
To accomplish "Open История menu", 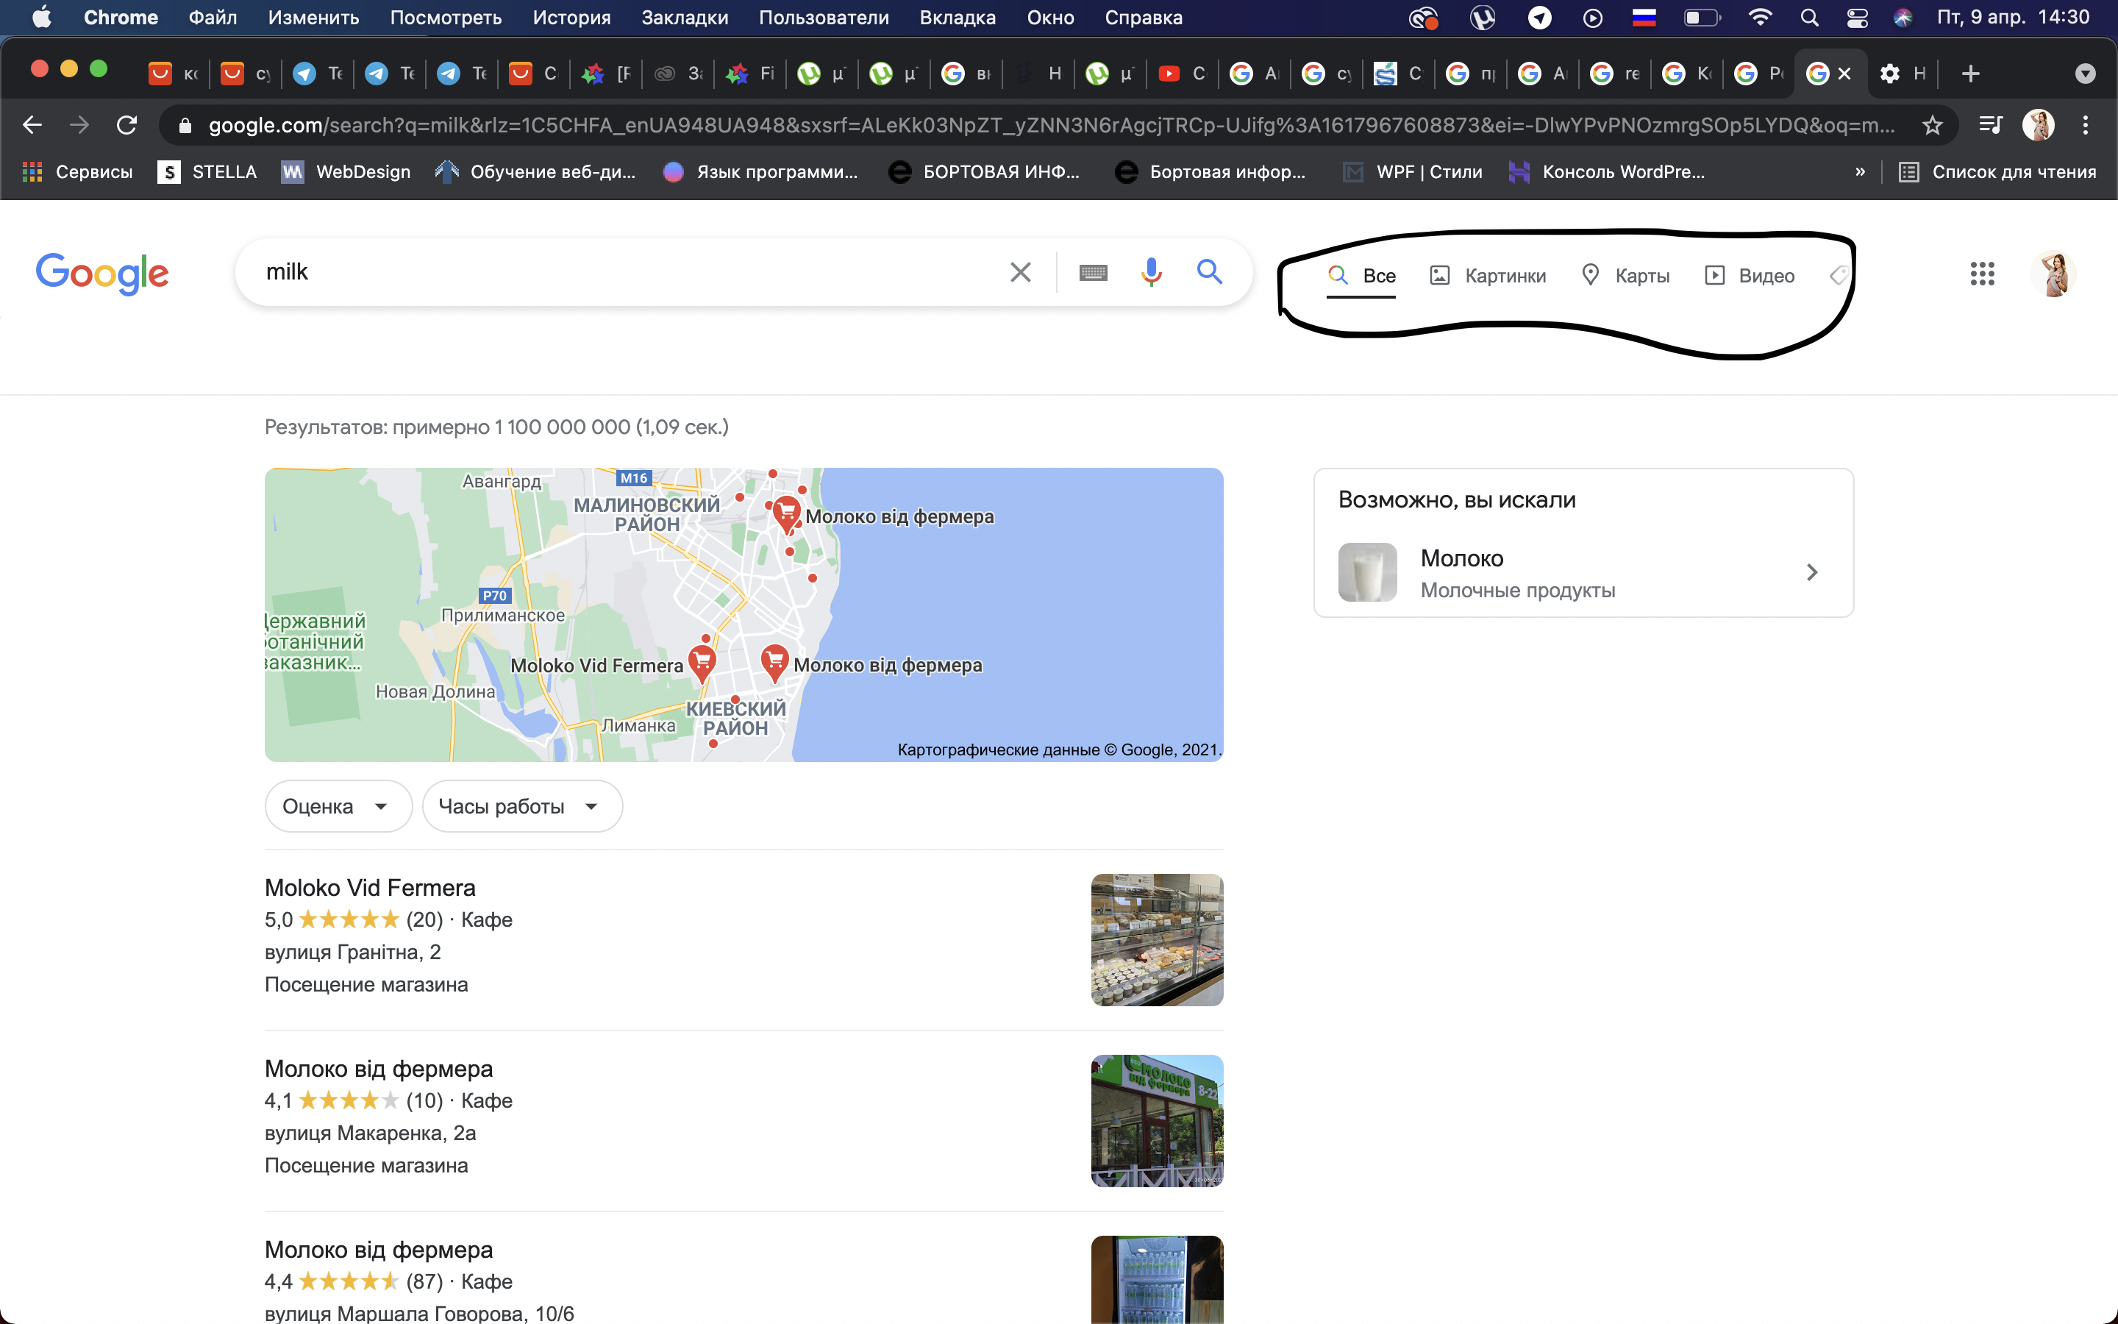I will (x=571, y=18).
